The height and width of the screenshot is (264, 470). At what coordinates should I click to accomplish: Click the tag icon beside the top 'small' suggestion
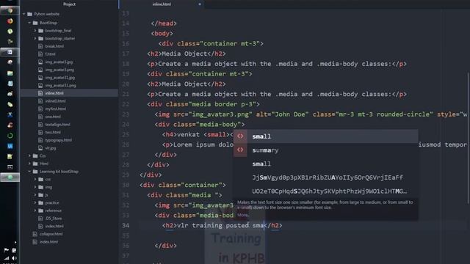pos(240,136)
